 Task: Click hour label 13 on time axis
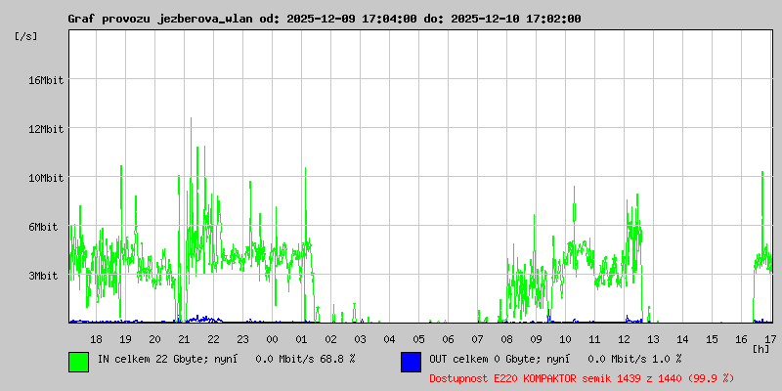[653, 339]
